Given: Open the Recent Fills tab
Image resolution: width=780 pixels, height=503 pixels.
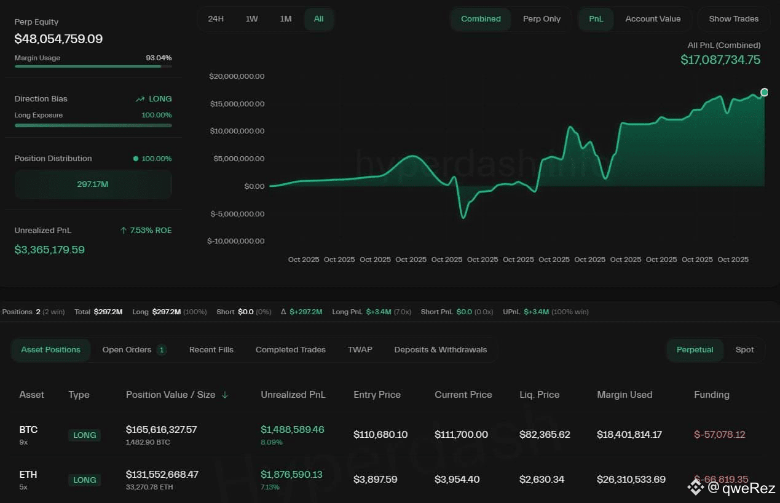Looking at the screenshot, I should click(211, 350).
